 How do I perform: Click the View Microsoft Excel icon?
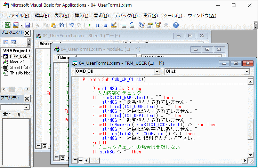[x=8, y=25]
